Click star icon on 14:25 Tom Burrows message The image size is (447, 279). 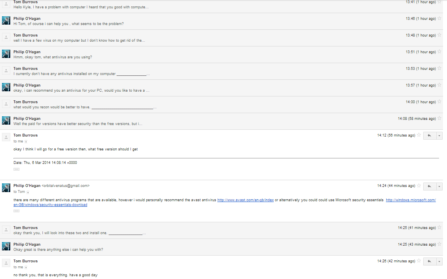439,228
